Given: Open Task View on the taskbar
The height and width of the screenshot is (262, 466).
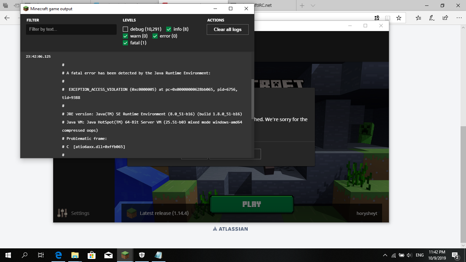Looking at the screenshot, I should click(x=41, y=255).
